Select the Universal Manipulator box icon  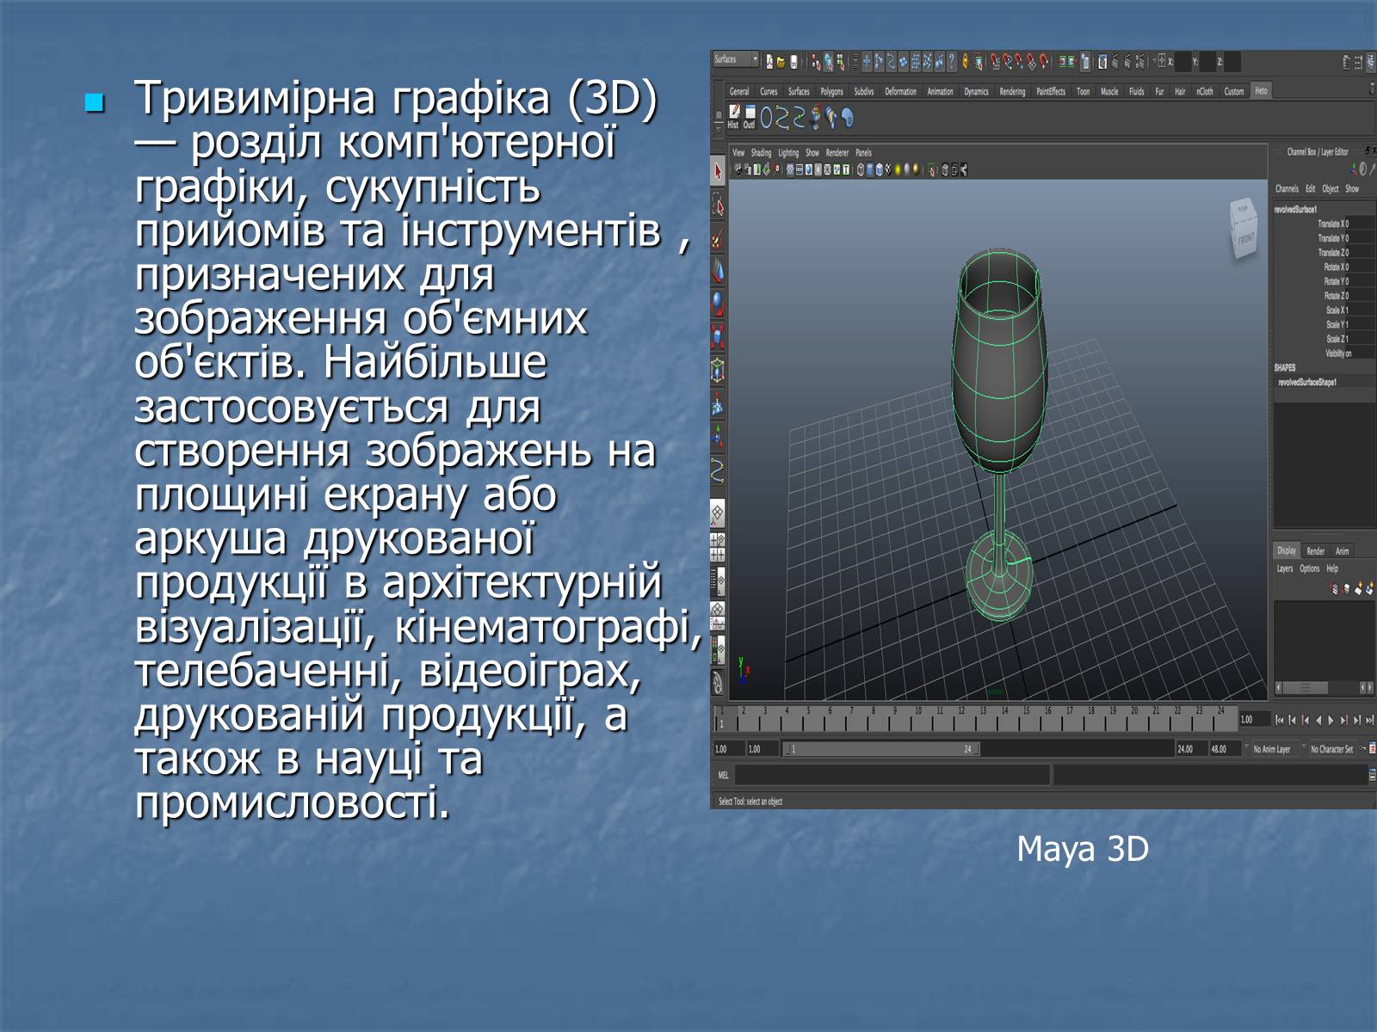tap(718, 370)
